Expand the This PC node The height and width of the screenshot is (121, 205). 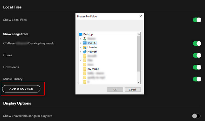(x=80, y=43)
